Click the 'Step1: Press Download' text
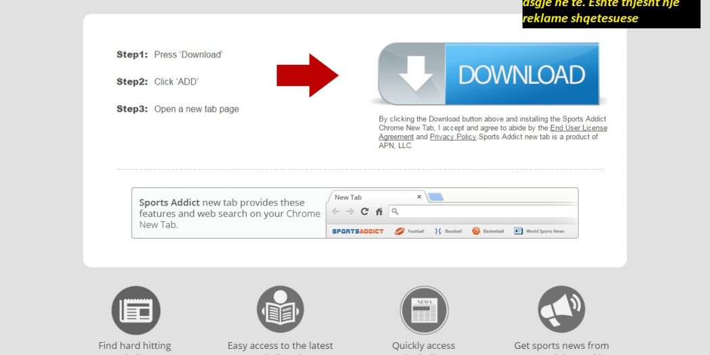Image resolution: width=710 pixels, height=355 pixels. [170, 55]
